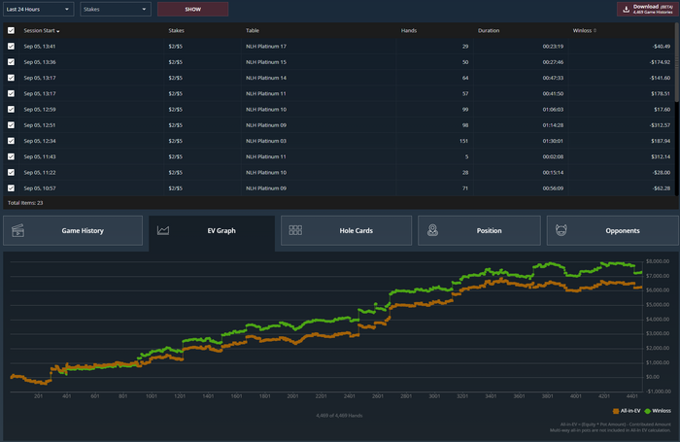
Task: Uncheck the Sep 05, 12:34 session
Action: pyautogui.click(x=12, y=141)
